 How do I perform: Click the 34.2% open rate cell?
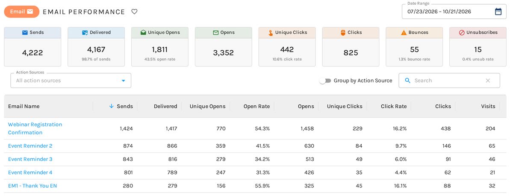tap(262, 159)
